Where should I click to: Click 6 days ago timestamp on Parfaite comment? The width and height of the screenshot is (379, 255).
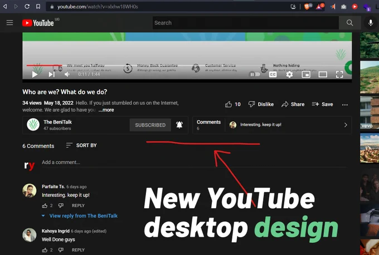pos(76,187)
